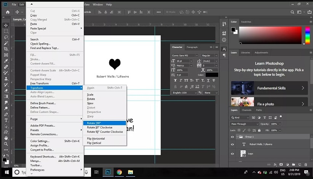Click the Logo layer thumbnail
The height and width of the screenshot is (179, 313).
pyautogui.click(x=243, y=154)
